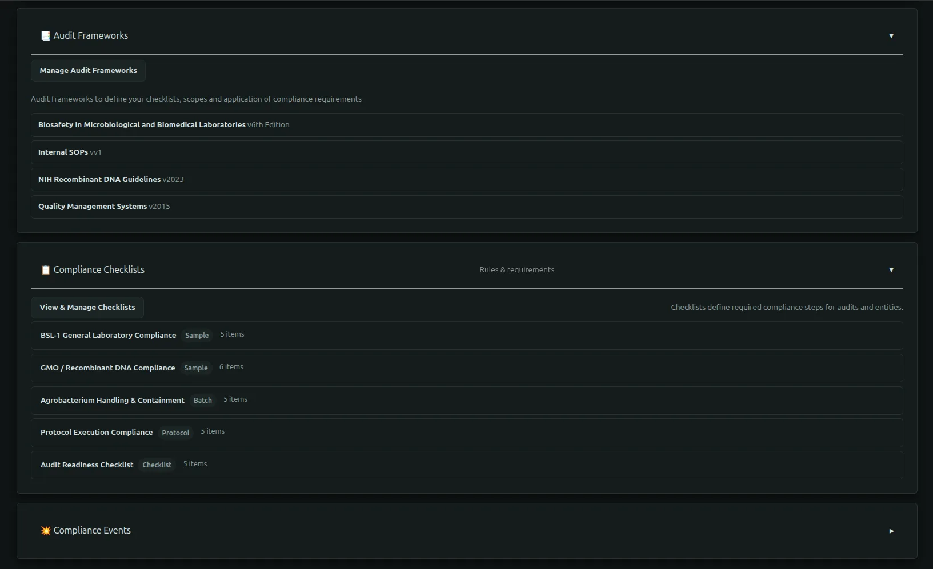
Task: Click the Compliance Events section title
Action: 92,530
